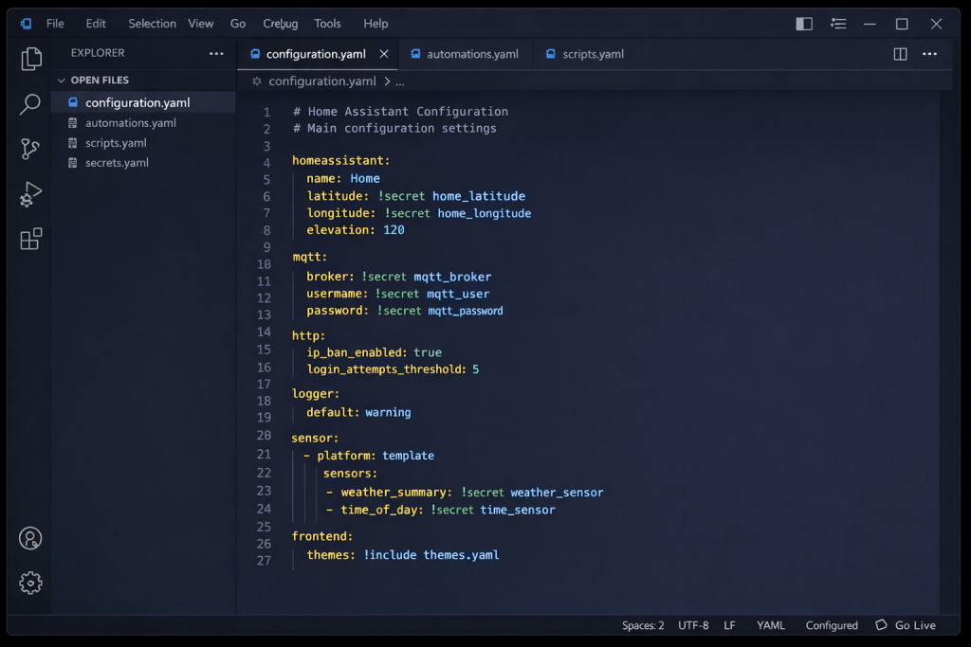Change the LF end-of-line setting
Image resolution: width=971 pixels, height=647 pixels.
tap(729, 625)
